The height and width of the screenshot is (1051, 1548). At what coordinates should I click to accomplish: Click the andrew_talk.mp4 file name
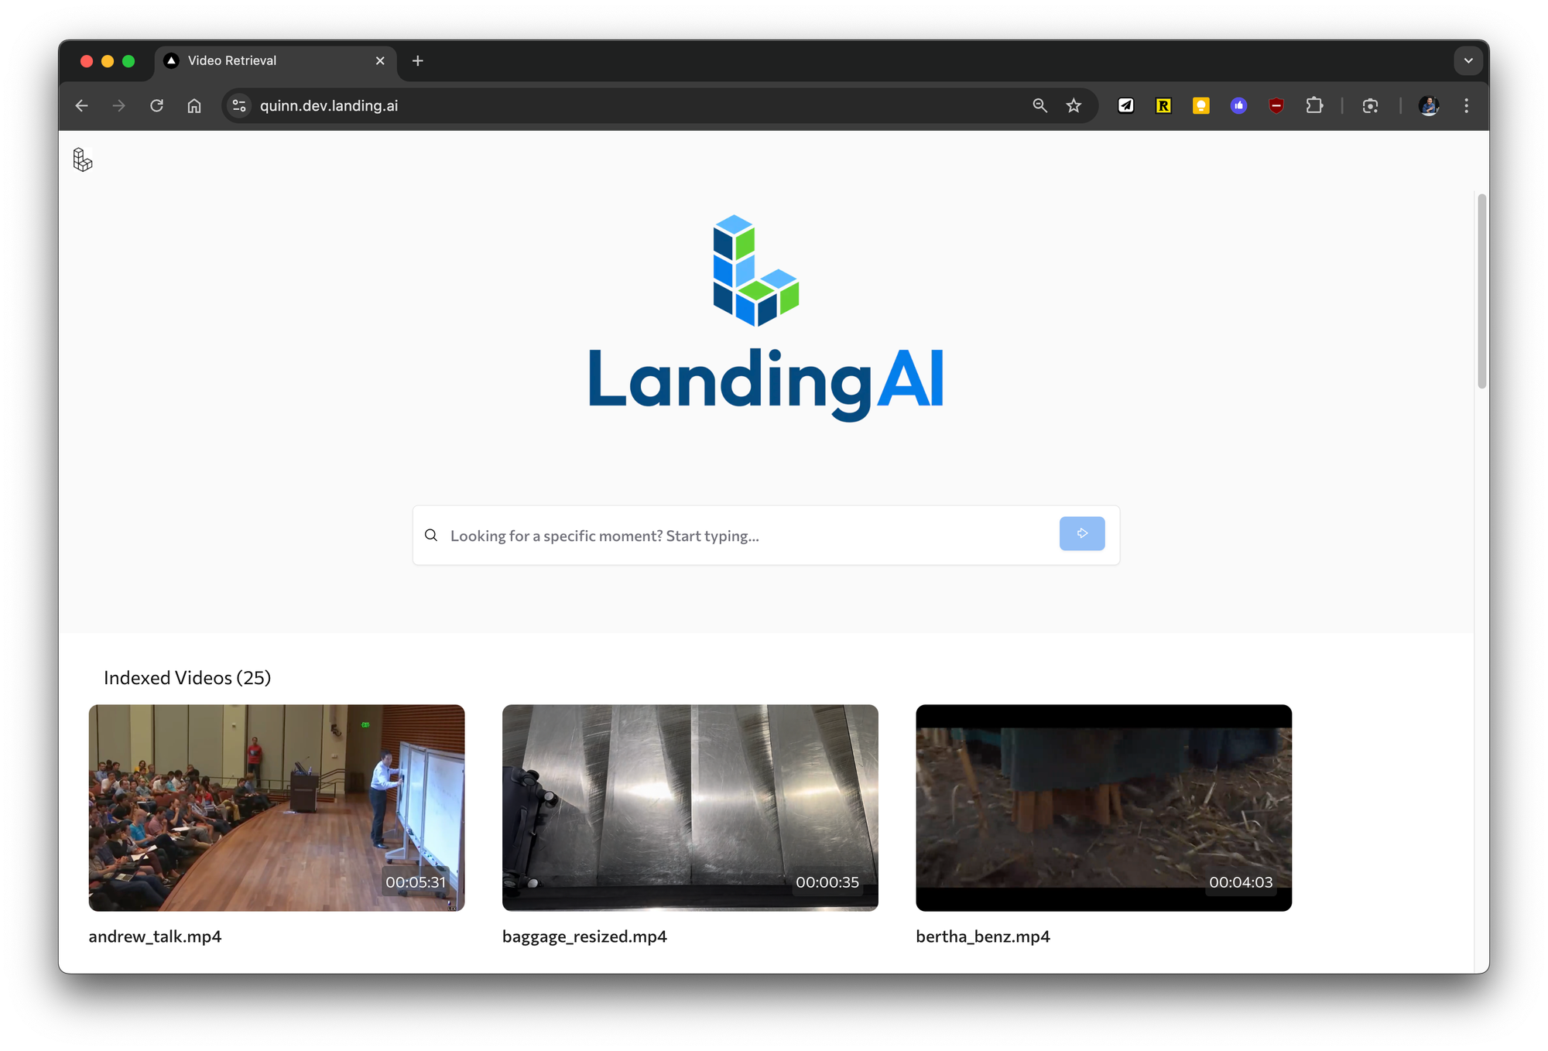155,936
